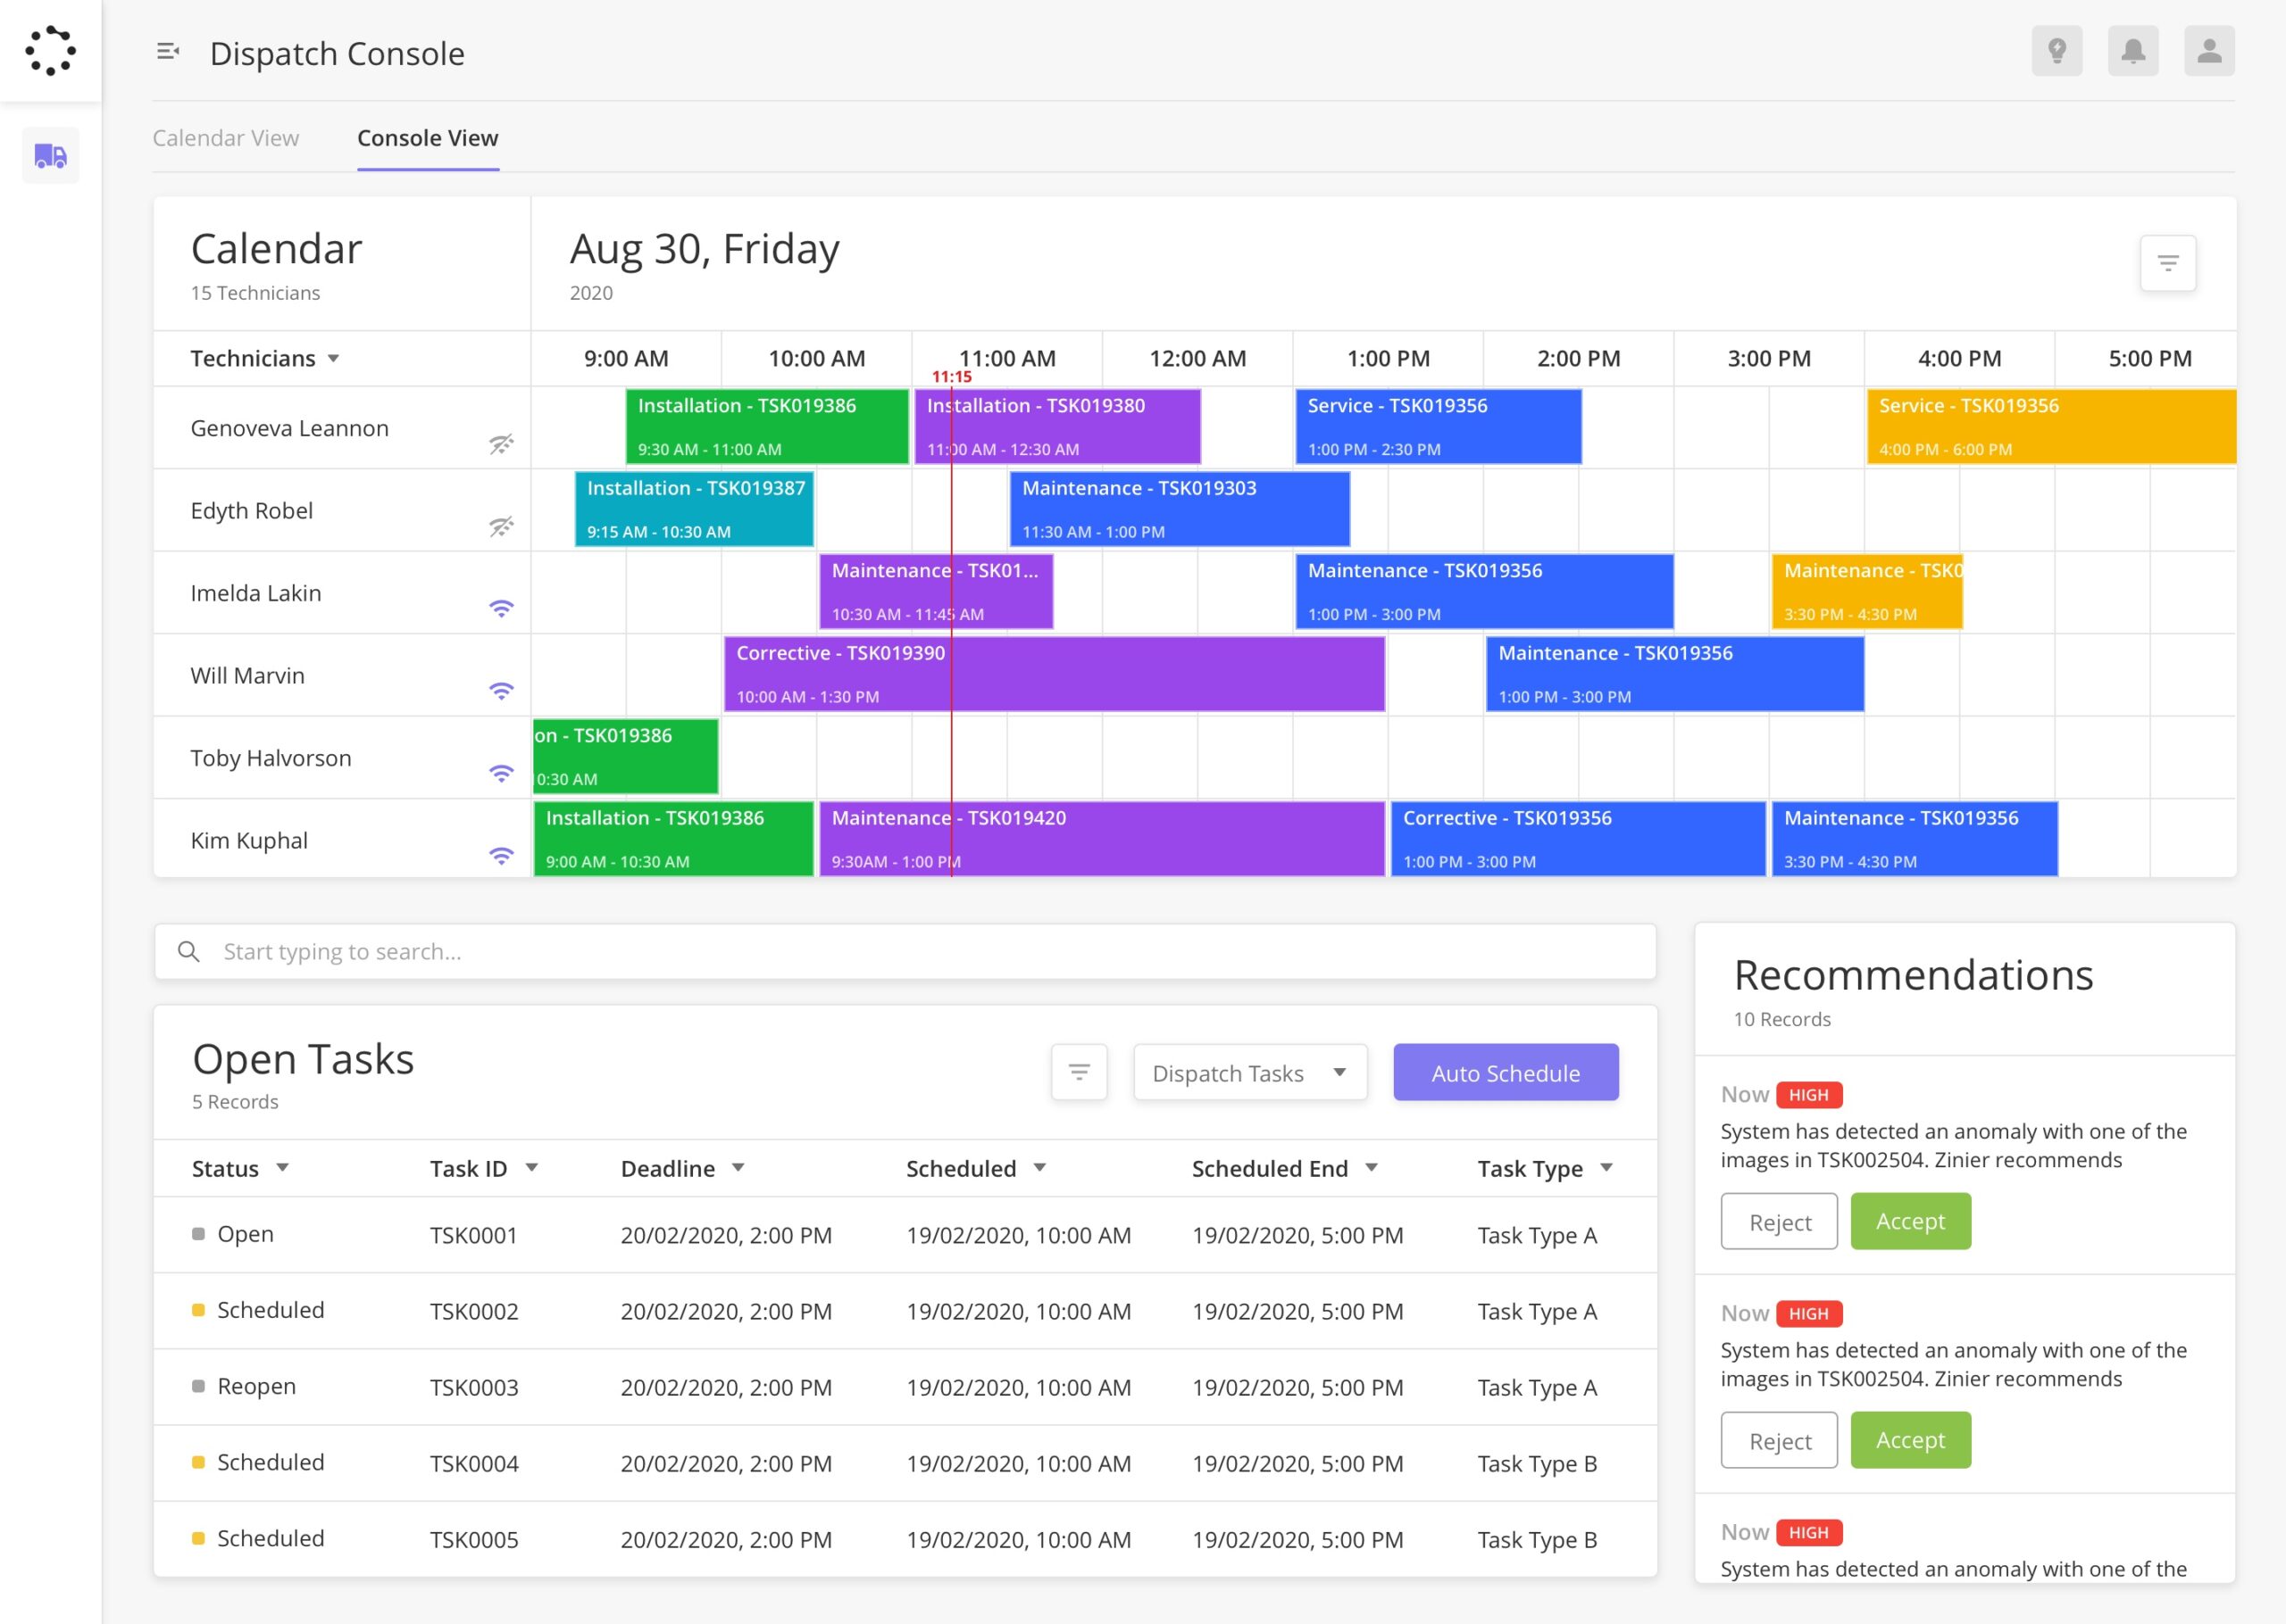Select the TSK0004 task row
This screenshot has width=2286, height=1624.
tap(905, 1463)
